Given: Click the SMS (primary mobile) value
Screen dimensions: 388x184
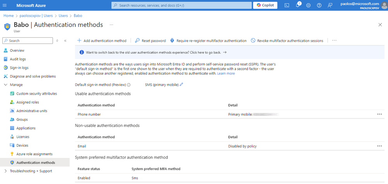Looking at the screenshot, I should [162, 85].
